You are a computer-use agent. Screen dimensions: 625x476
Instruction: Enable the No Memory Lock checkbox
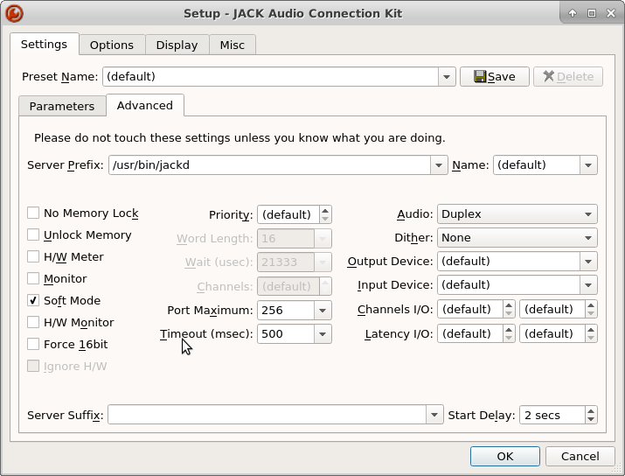(33, 213)
